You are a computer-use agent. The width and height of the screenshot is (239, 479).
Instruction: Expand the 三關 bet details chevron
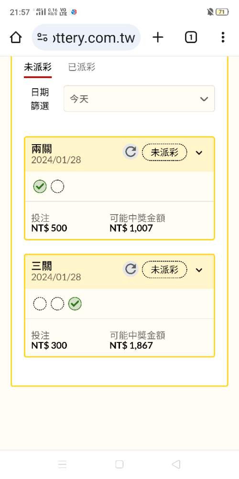[x=199, y=270]
